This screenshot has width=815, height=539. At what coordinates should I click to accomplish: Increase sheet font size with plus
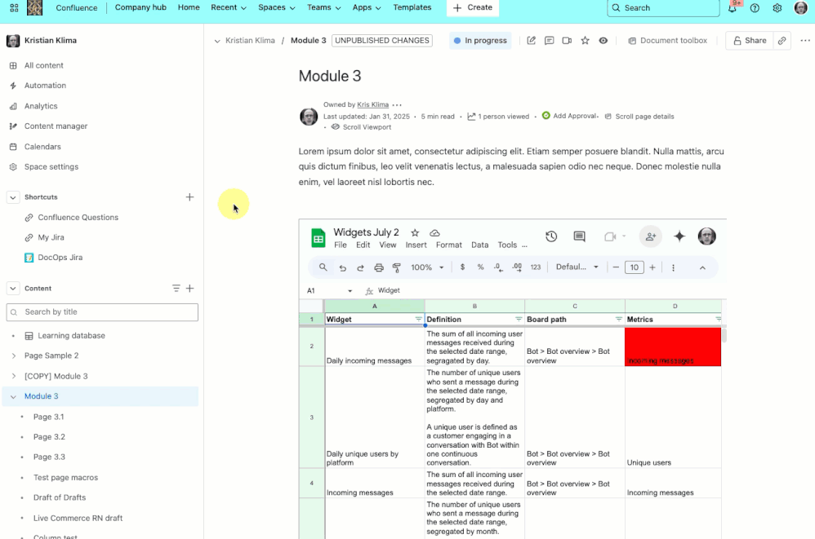click(x=652, y=267)
